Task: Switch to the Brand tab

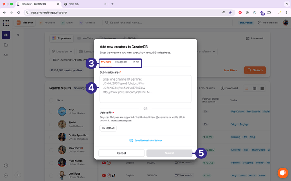Action: (68, 23)
